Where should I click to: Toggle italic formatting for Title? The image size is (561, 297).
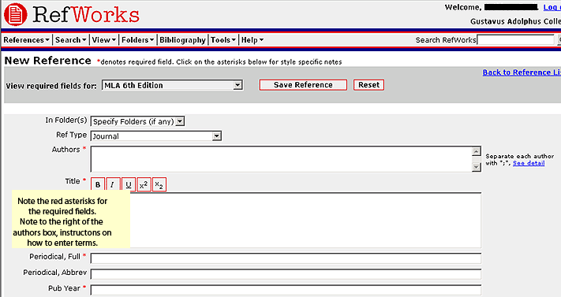click(x=113, y=185)
